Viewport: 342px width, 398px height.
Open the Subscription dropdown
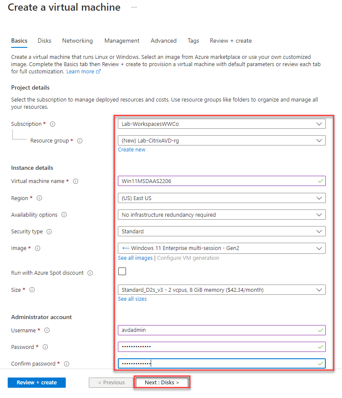[221, 124]
